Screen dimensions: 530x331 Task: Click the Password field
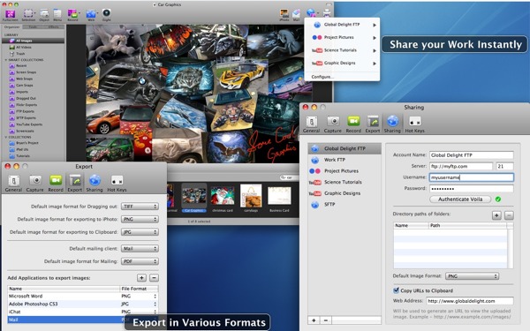click(x=472, y=189)
